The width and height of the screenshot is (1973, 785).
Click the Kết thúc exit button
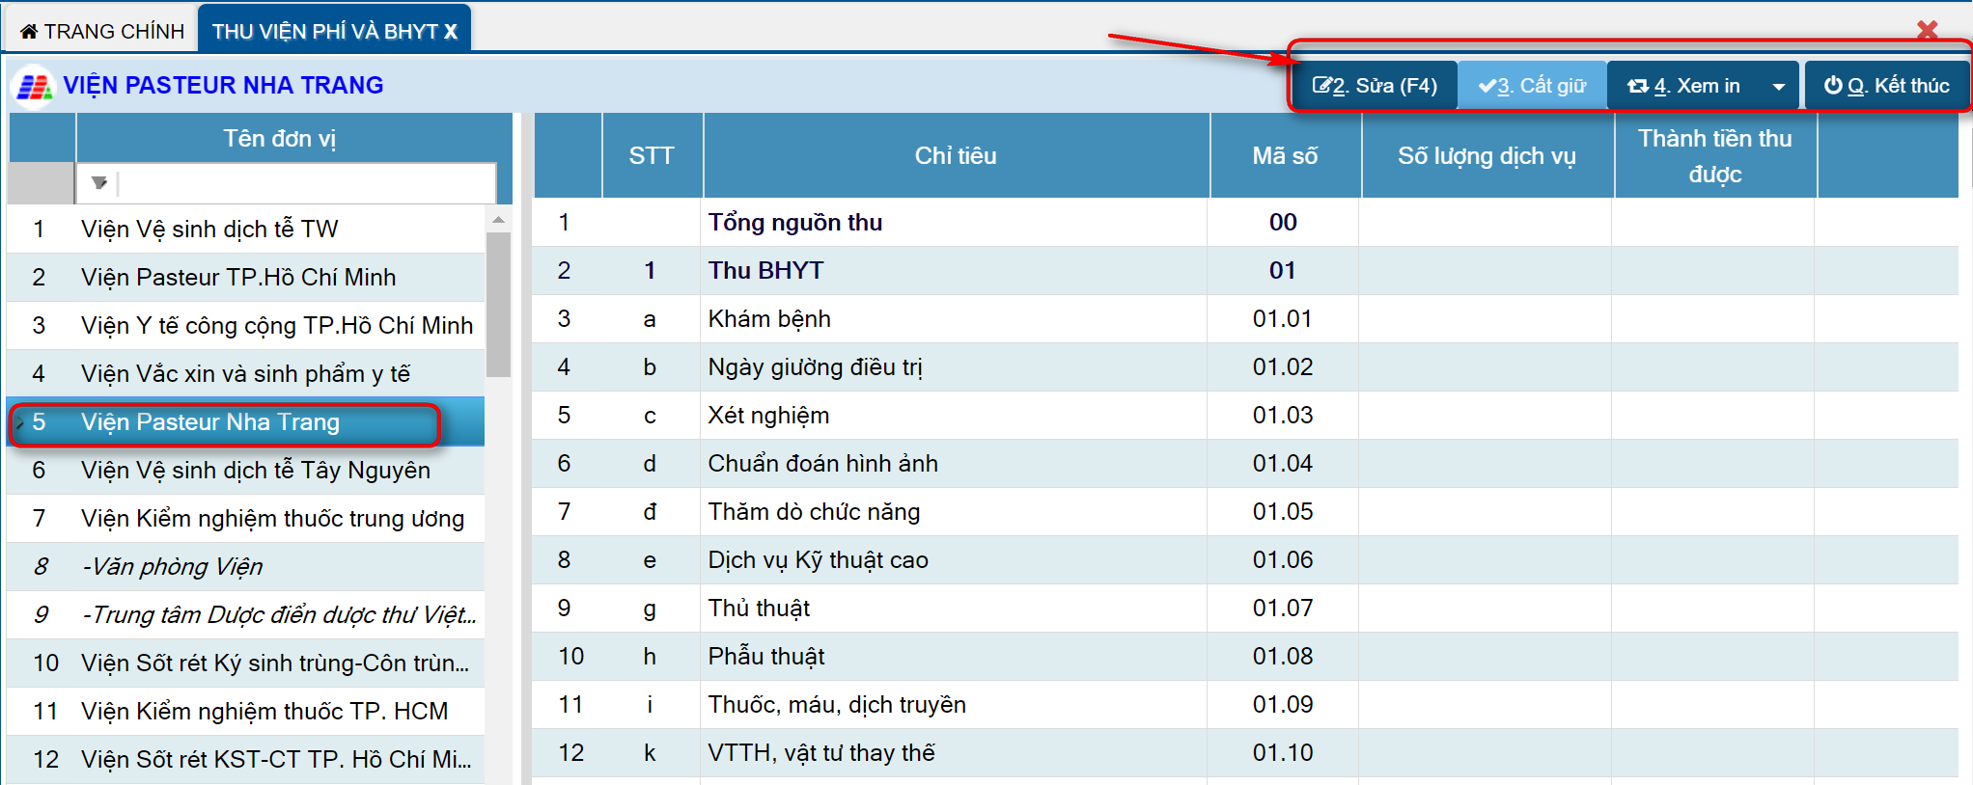tap(1886, 86)
